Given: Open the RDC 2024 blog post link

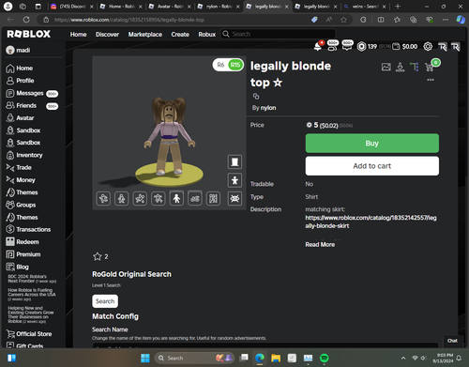Looking at the screenshot, I should click(32, 279).
